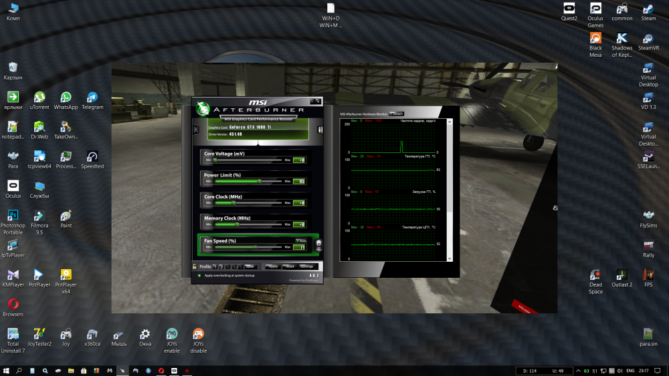The height and width of the screenshot is (376, 669).
Task: Open the Photoshop Portable desktop icon
Action: tap(13, 222)
